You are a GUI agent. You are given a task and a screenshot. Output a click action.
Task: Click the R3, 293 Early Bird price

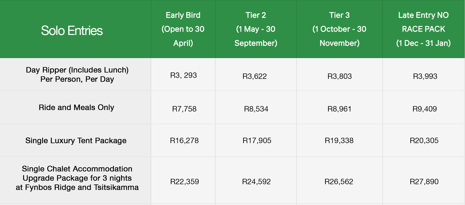pos(183,75)
